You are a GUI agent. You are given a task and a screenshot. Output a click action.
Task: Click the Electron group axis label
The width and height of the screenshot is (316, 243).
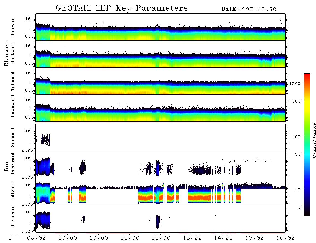tap(7, 54)
